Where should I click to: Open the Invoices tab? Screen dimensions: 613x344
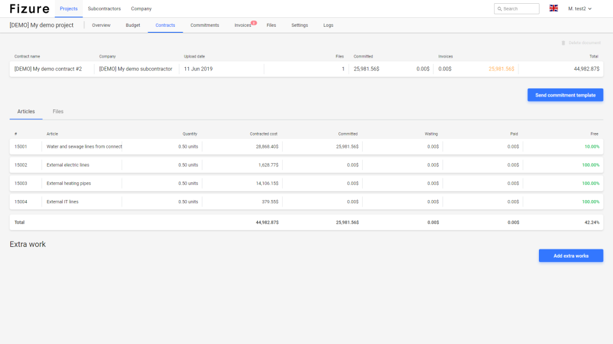243,25
